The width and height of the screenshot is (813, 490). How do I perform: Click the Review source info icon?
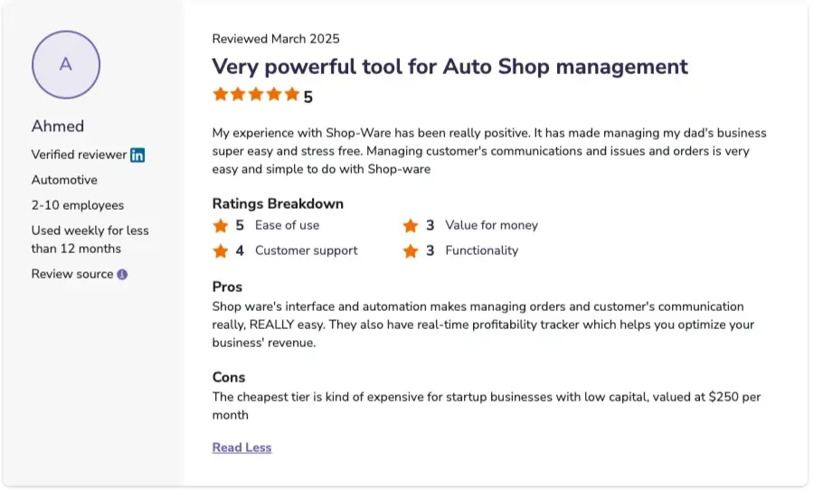(122, 274)
